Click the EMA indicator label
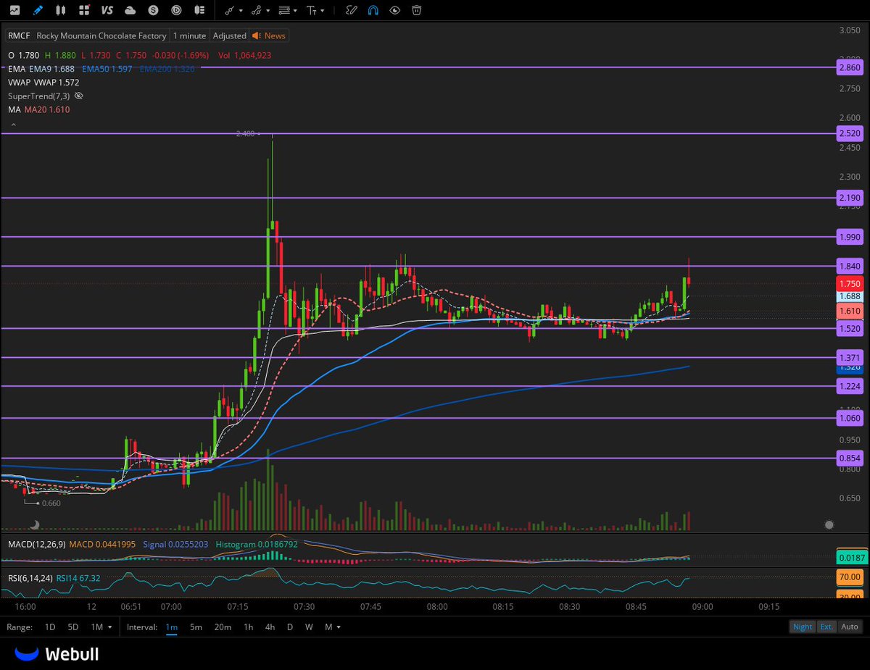The image size is (870, 670). 17,69
